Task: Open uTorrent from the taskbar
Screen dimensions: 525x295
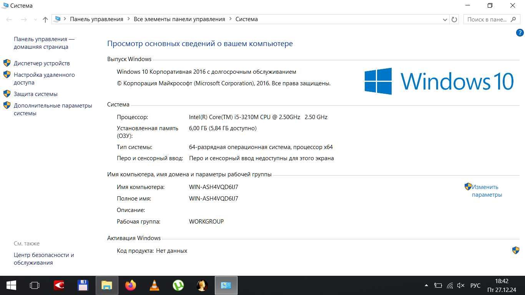Action: (x=178, y=285)
